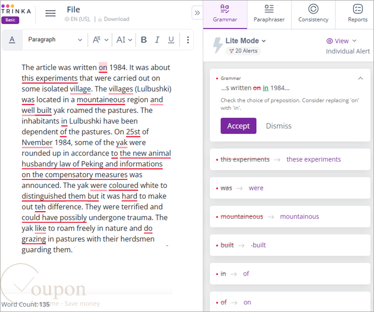374x312 pixels.
Task: Click the Word Count: 135 indicator
Action: coord(25,304)
